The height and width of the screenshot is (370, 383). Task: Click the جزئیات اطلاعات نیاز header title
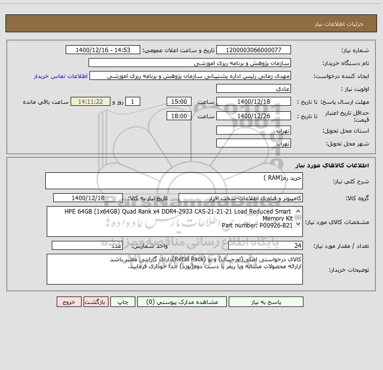point(339,24)
